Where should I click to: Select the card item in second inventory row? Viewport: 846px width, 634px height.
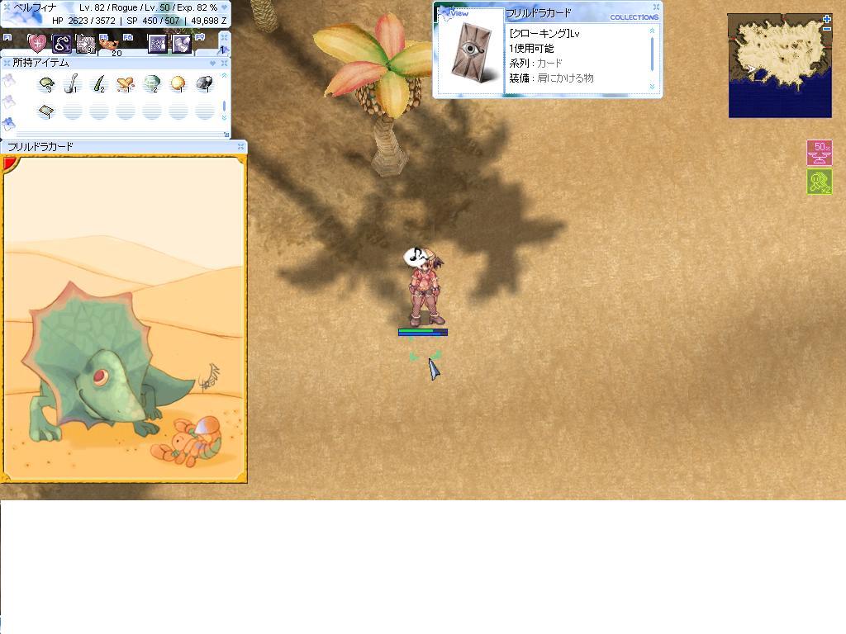pyautogui.click(x=47, y=111)
